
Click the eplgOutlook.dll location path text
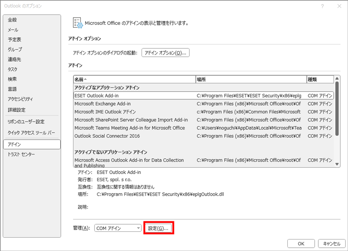click(160, 194)
